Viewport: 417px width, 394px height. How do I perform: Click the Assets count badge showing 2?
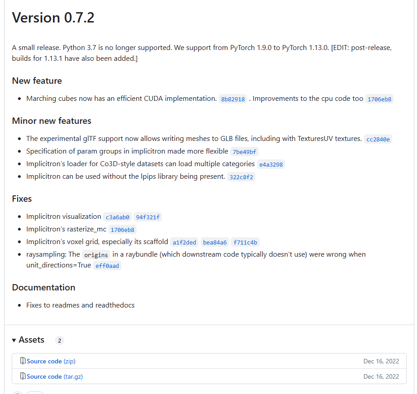[59, 340]
